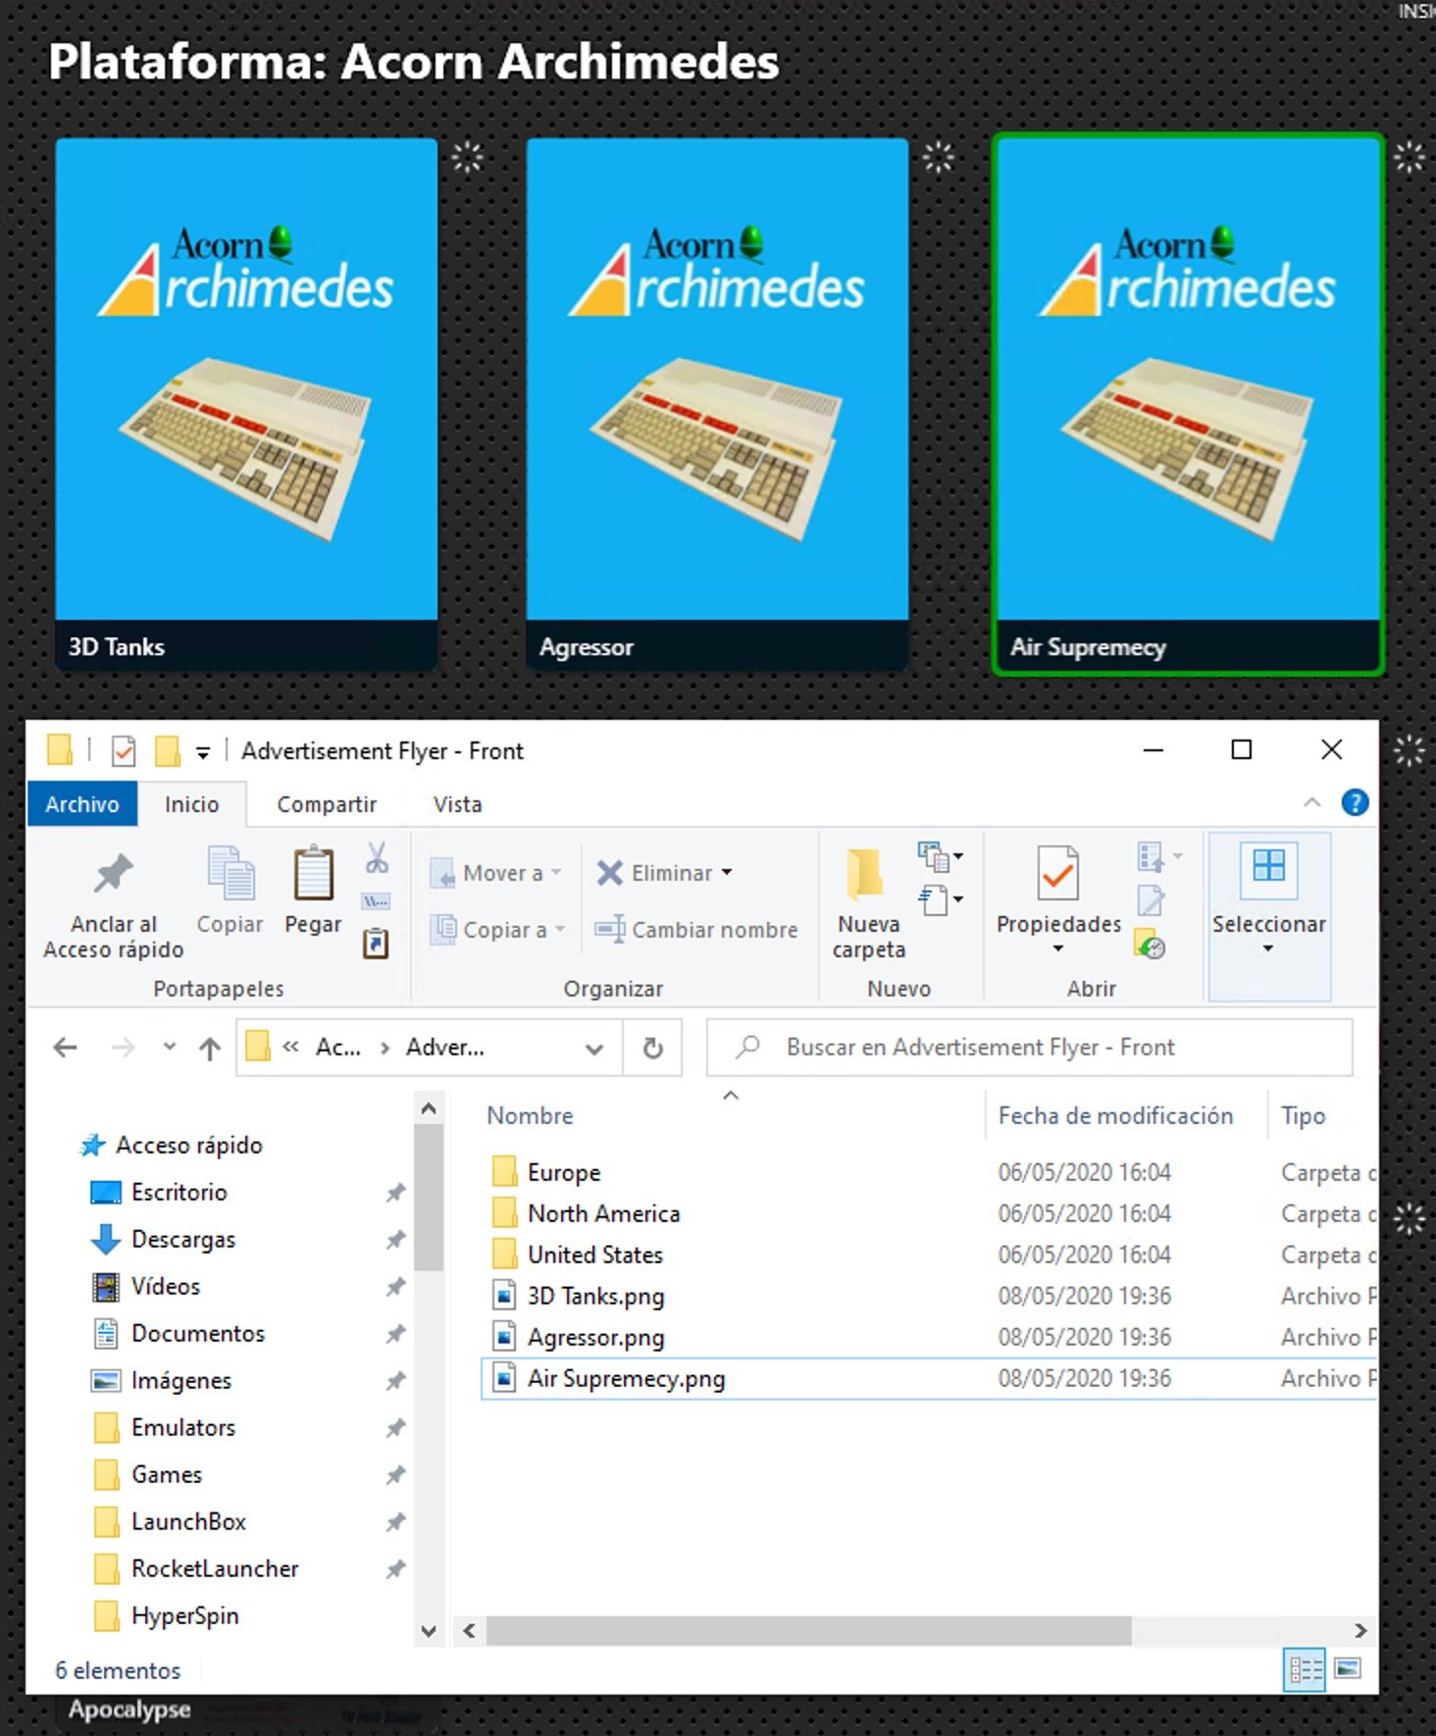Click the Pegar clipboard icon
This screenshot has width=1436, height=1736.
point(314,873)
